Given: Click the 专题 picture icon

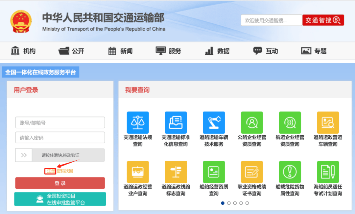Looking at the screenshot, I should pyautogui.click(x=306, y=51).
